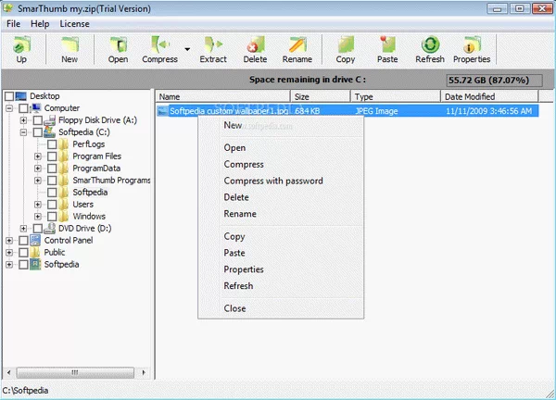Click the toolbar Paste icon
This screenshot has height=400, width=556.
[x=387, y=45]
